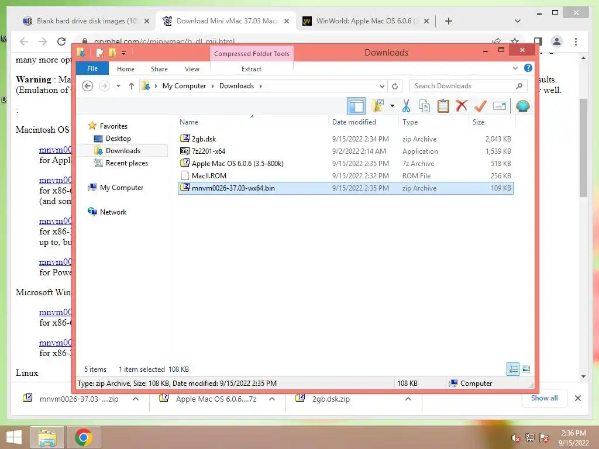599x449 pixels.
Task: Open the View ribbon tab
Action: point(192,69)
